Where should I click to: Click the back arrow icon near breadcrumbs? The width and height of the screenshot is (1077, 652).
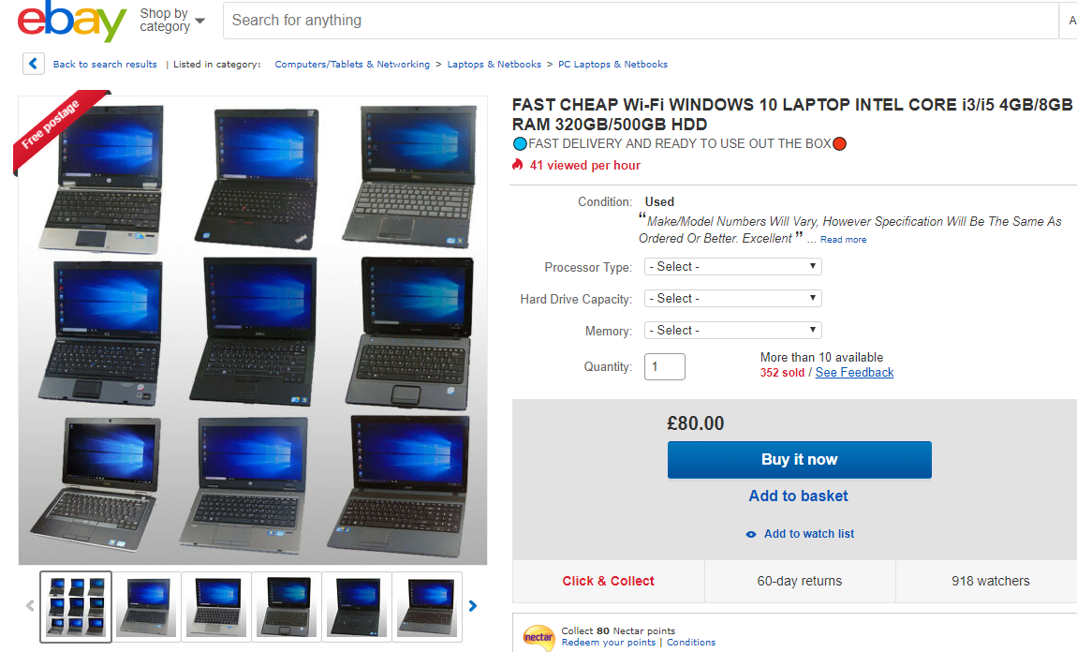click(34, 64)
